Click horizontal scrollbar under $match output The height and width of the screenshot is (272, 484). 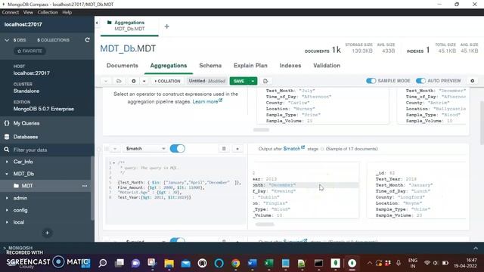[x=265, y=224]
